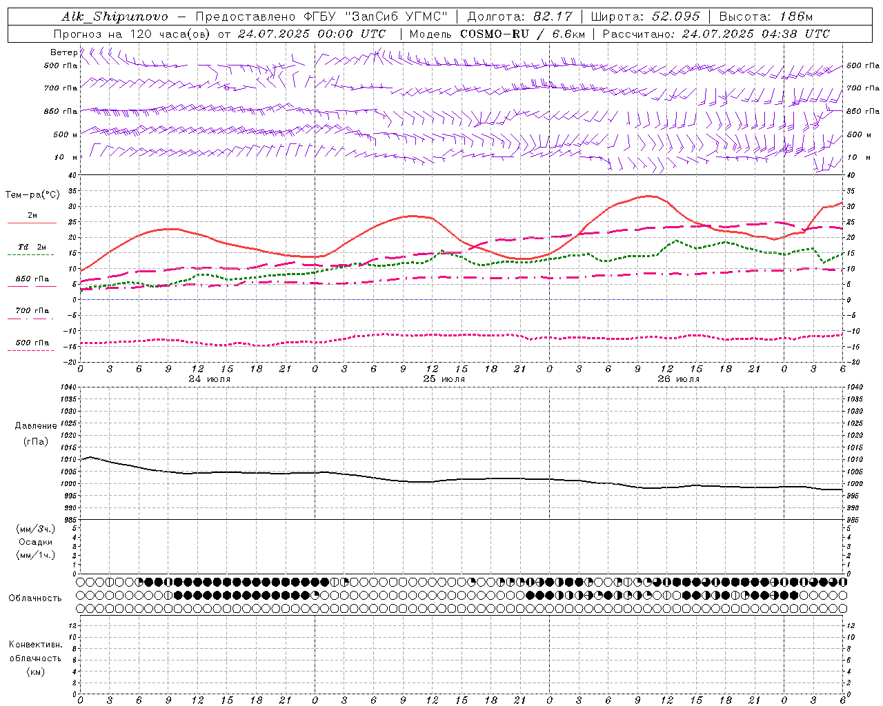This screenshot has width=883, height=706.
Task: Click the "(мм/1ч.)" precipitation unit label
Action: point(36,555)
